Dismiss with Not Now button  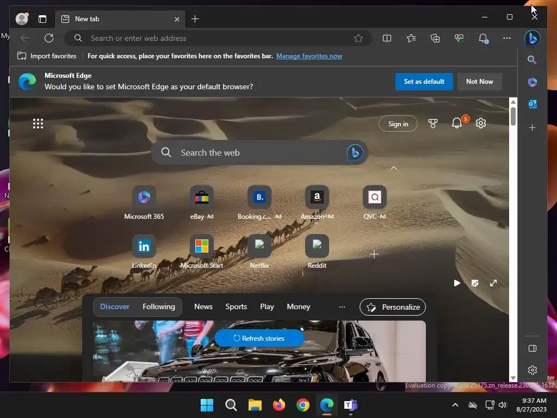coord(480,82)
